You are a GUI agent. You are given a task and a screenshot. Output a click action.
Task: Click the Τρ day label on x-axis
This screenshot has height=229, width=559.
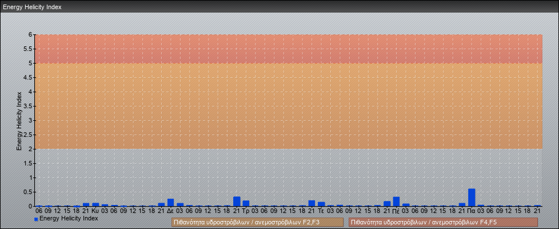[246, 211]
